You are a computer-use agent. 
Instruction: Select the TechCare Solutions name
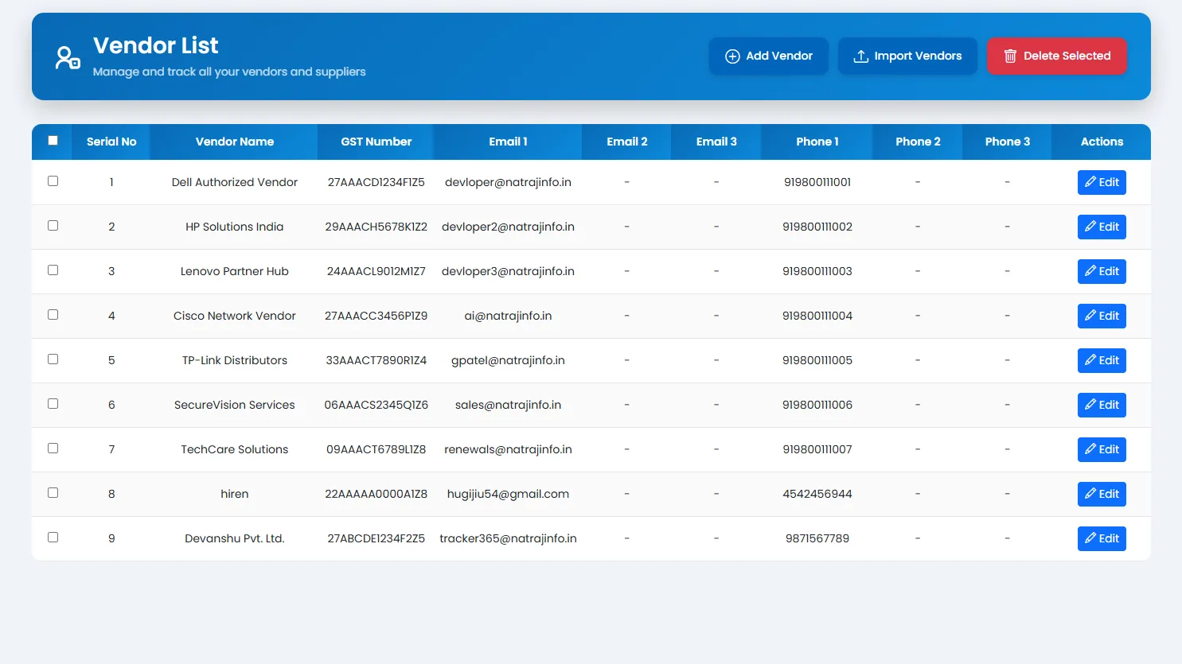click(235, 449)
